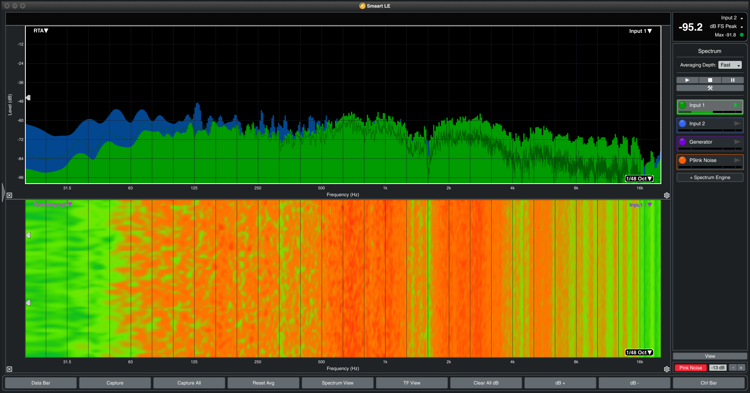Open the RTA 1/48 Oct banding dropdown
750x393 pixels.
[x=639, y=179]
